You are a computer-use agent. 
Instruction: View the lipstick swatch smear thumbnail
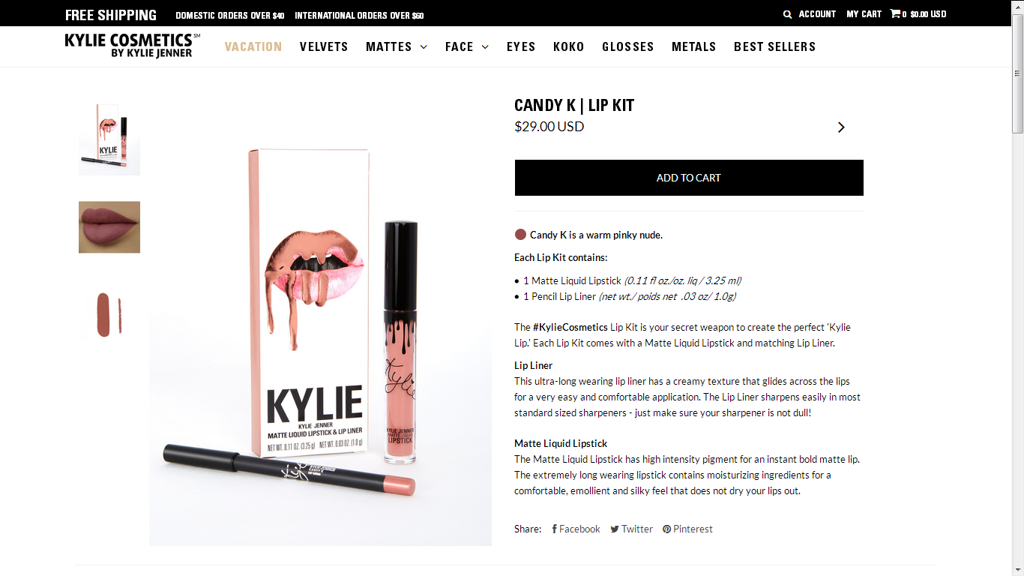(x=109, y=314)
